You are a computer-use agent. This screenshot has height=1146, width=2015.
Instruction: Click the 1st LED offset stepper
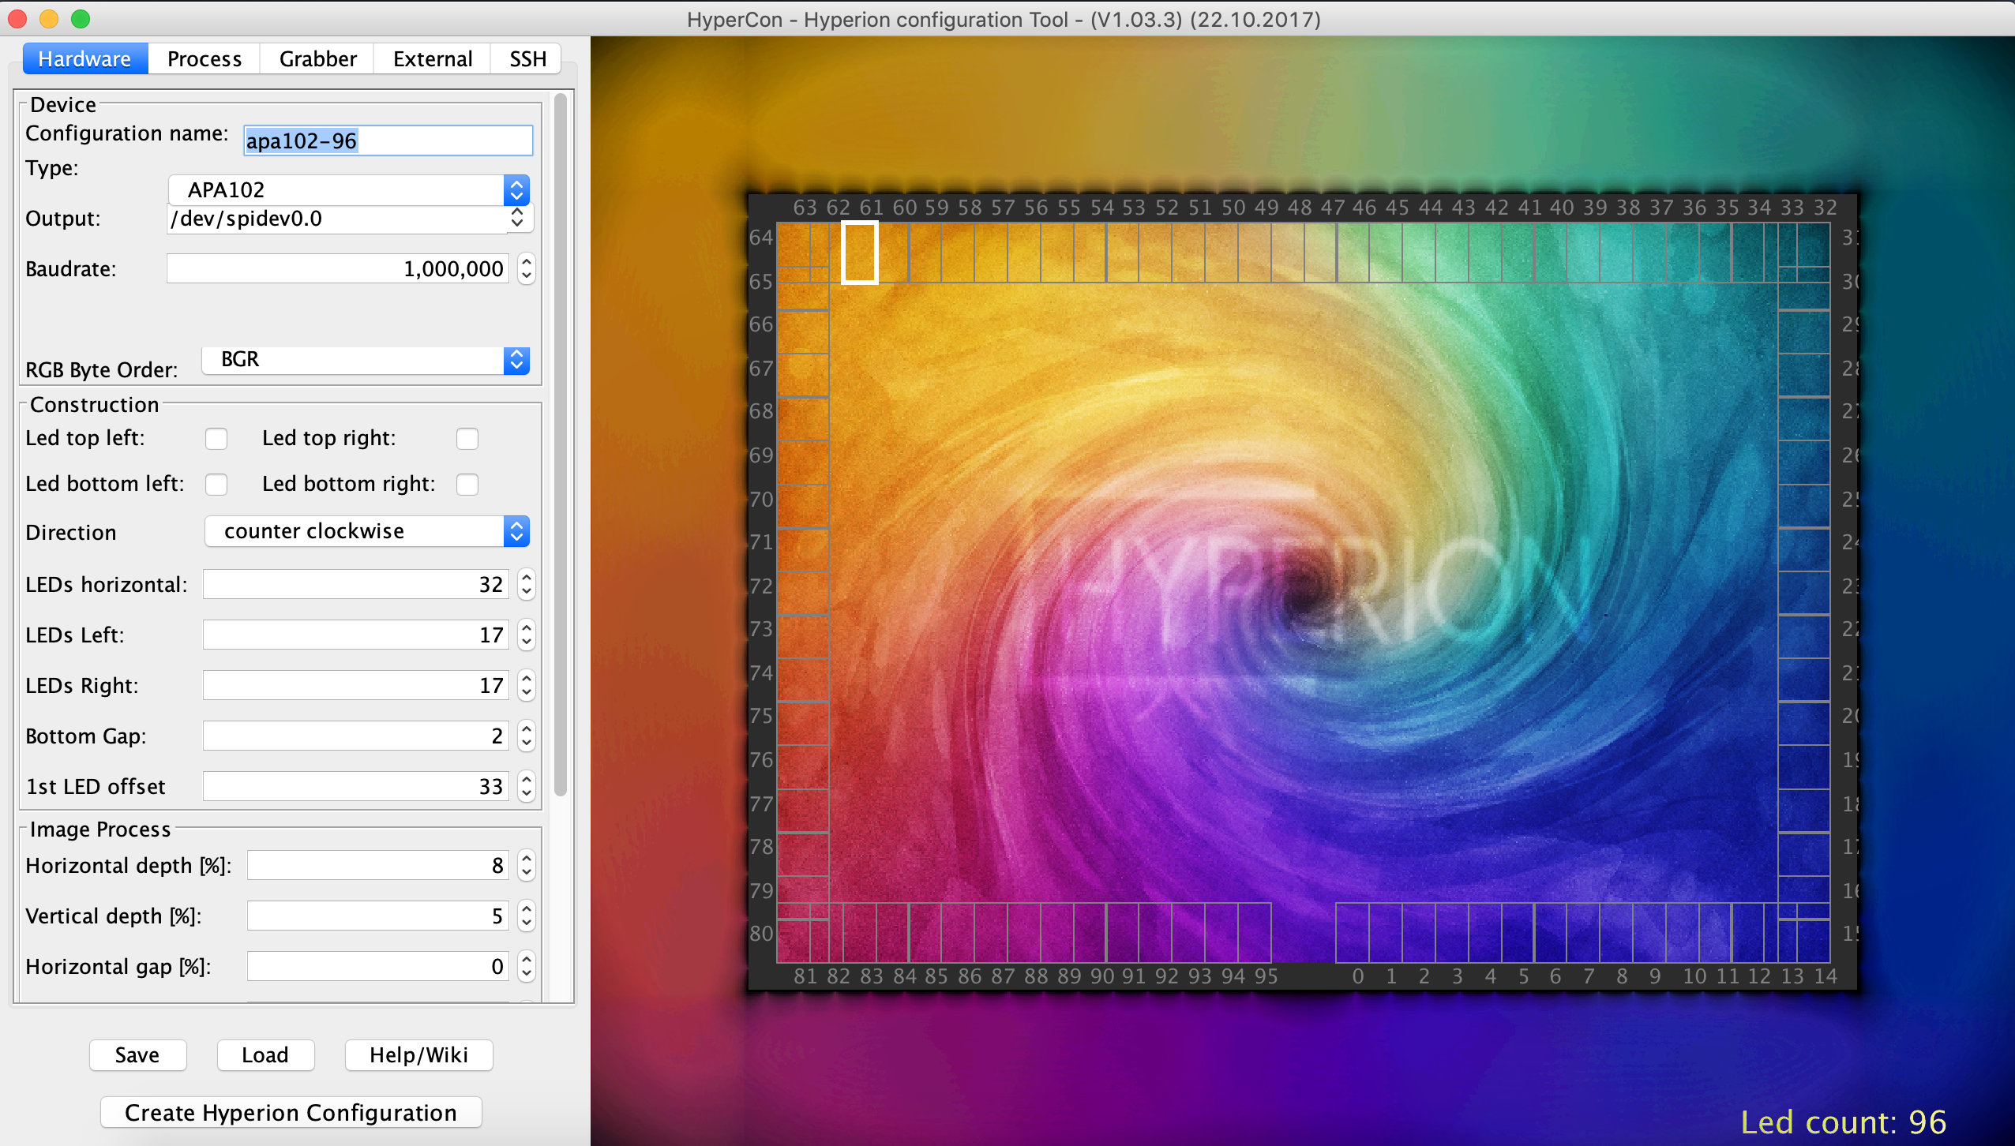click(527, 786)
